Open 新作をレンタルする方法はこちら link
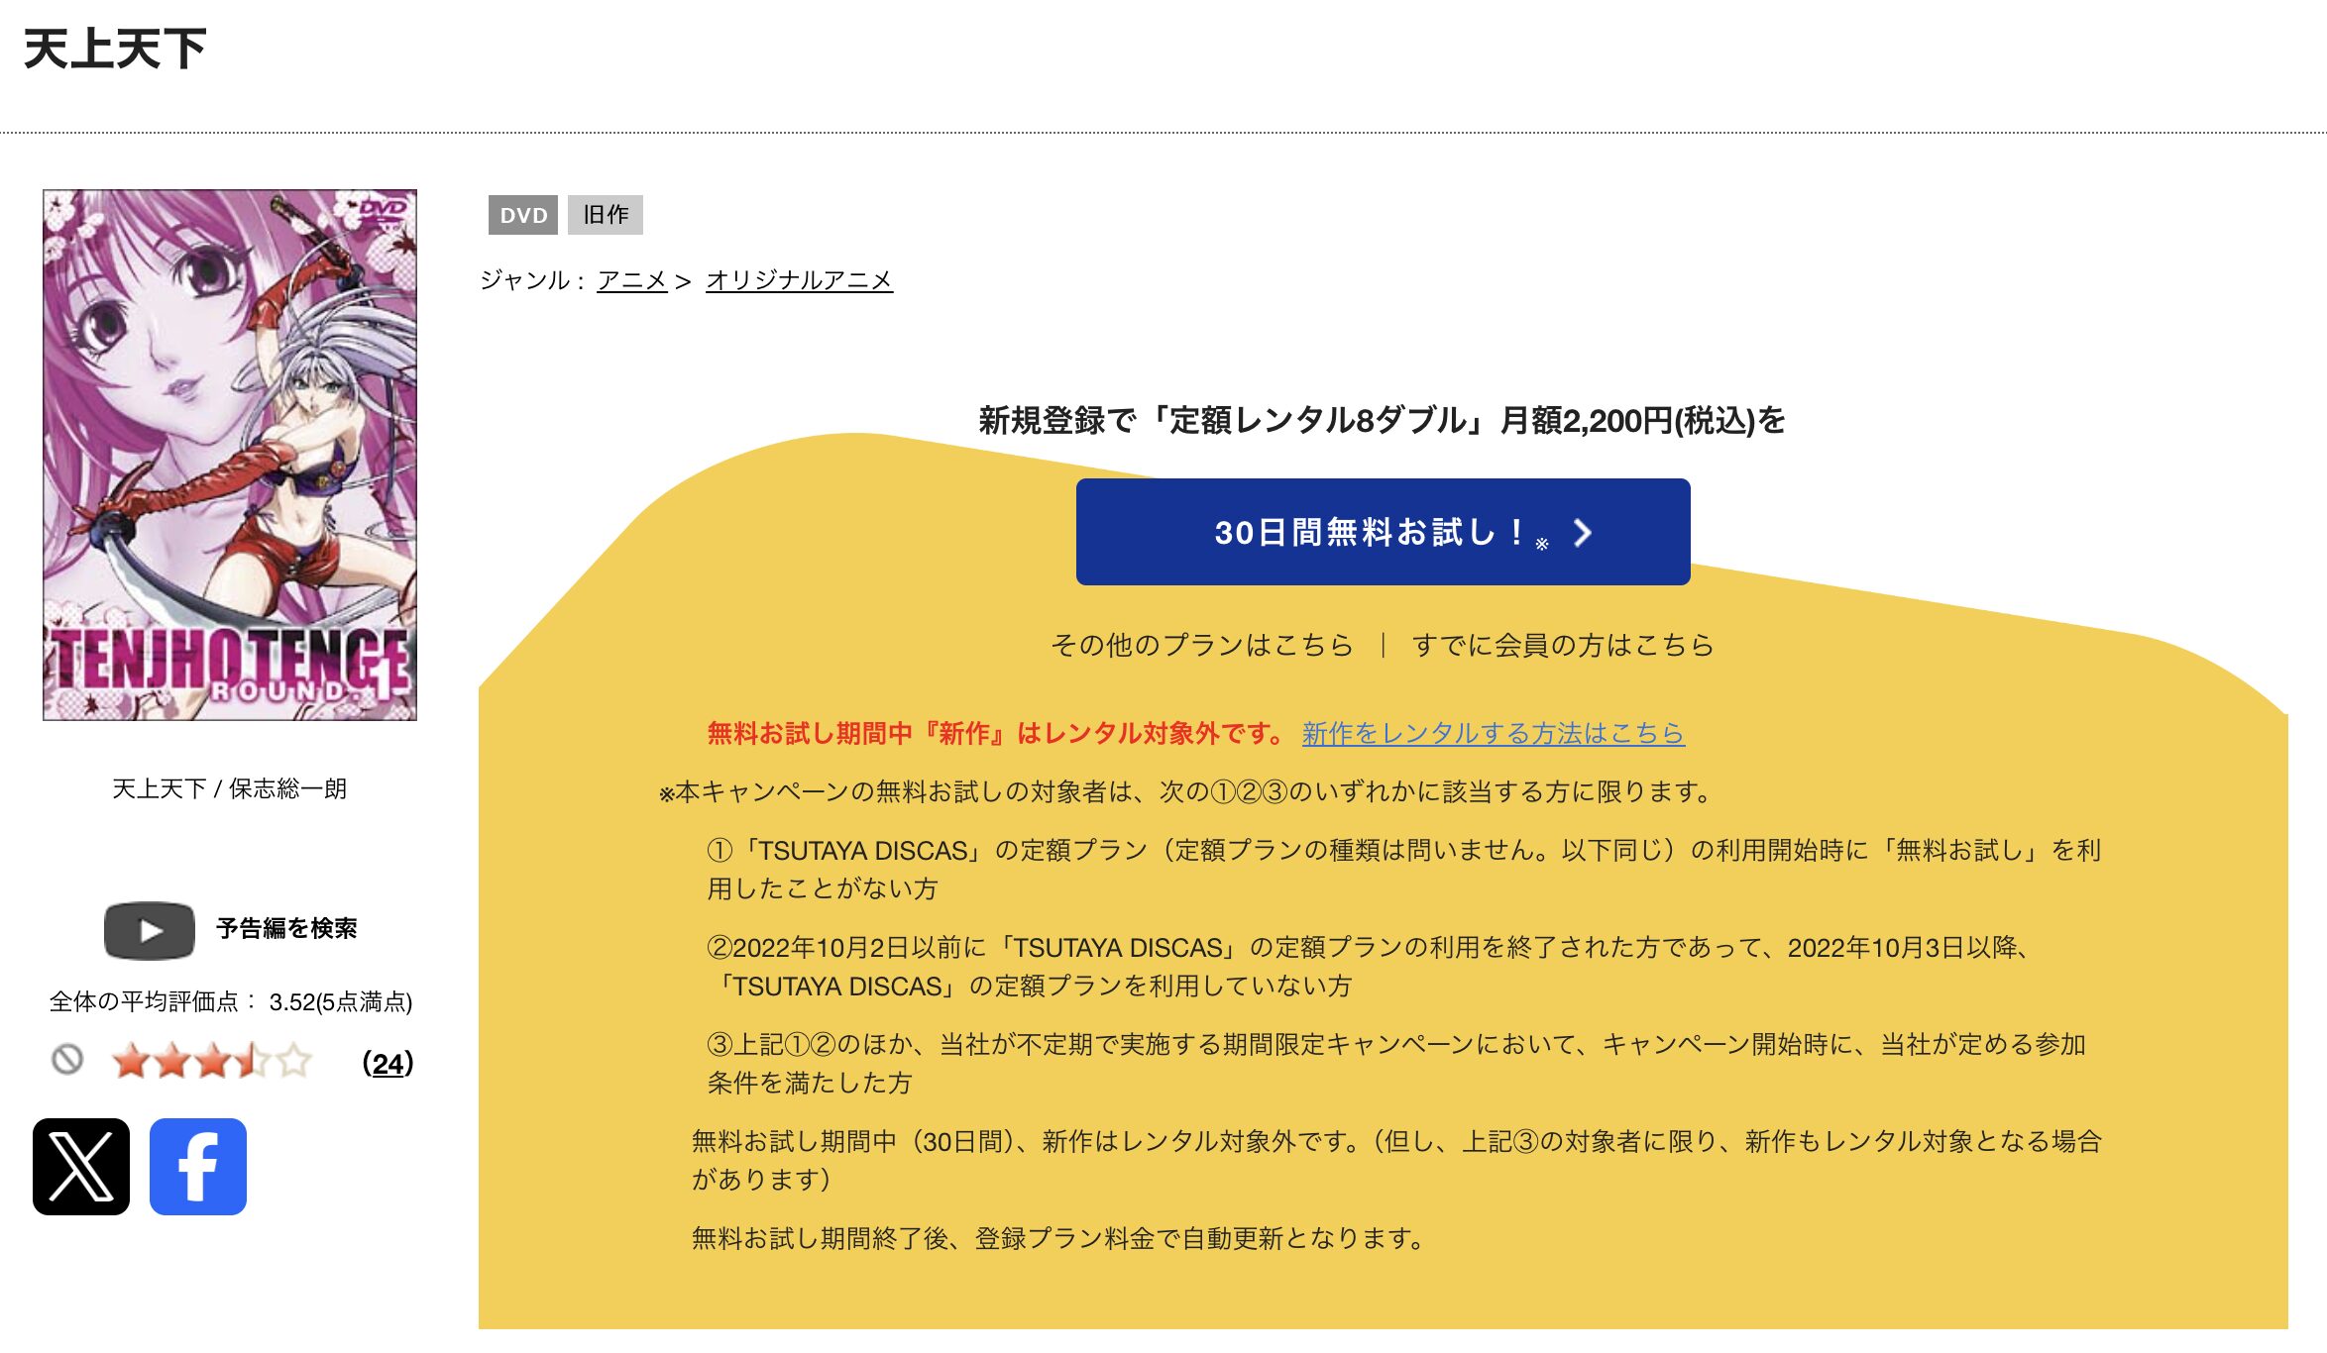 coord(1493,733)
